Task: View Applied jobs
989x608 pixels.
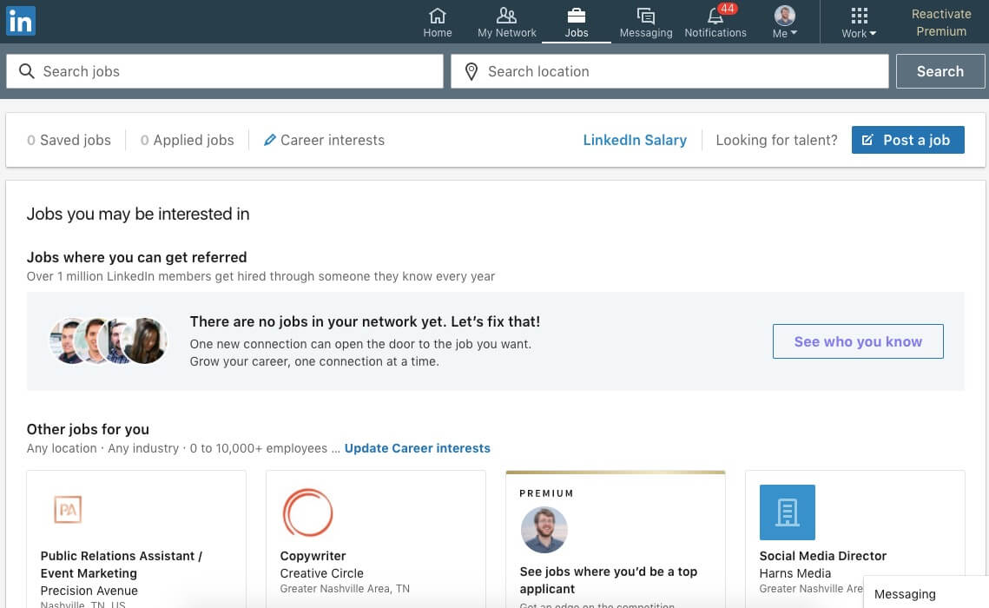Action: point(187,140)
